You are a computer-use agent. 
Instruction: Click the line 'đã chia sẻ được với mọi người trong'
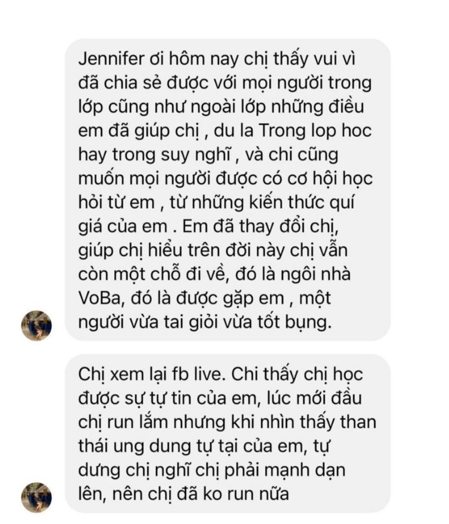tap(224, 83)
